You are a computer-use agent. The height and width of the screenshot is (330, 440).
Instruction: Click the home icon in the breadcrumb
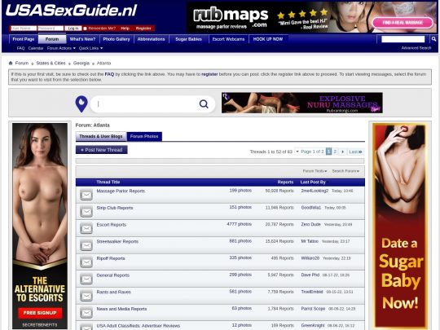coord(11,63)
